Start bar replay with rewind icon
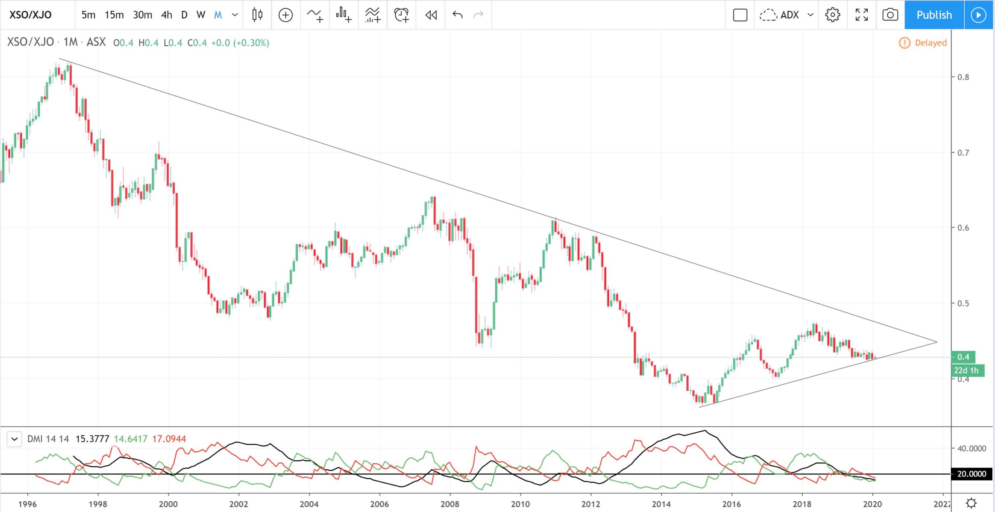The height and width of the screenshot is (512, 995). 431,15
